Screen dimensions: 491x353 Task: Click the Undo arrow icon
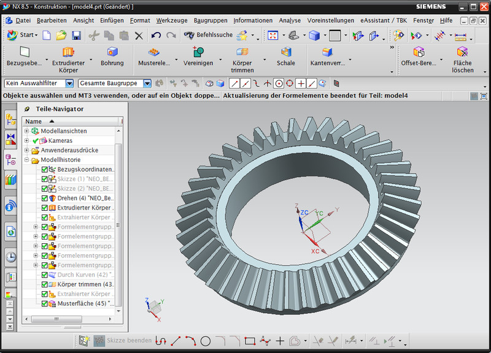tap(157, 36)
